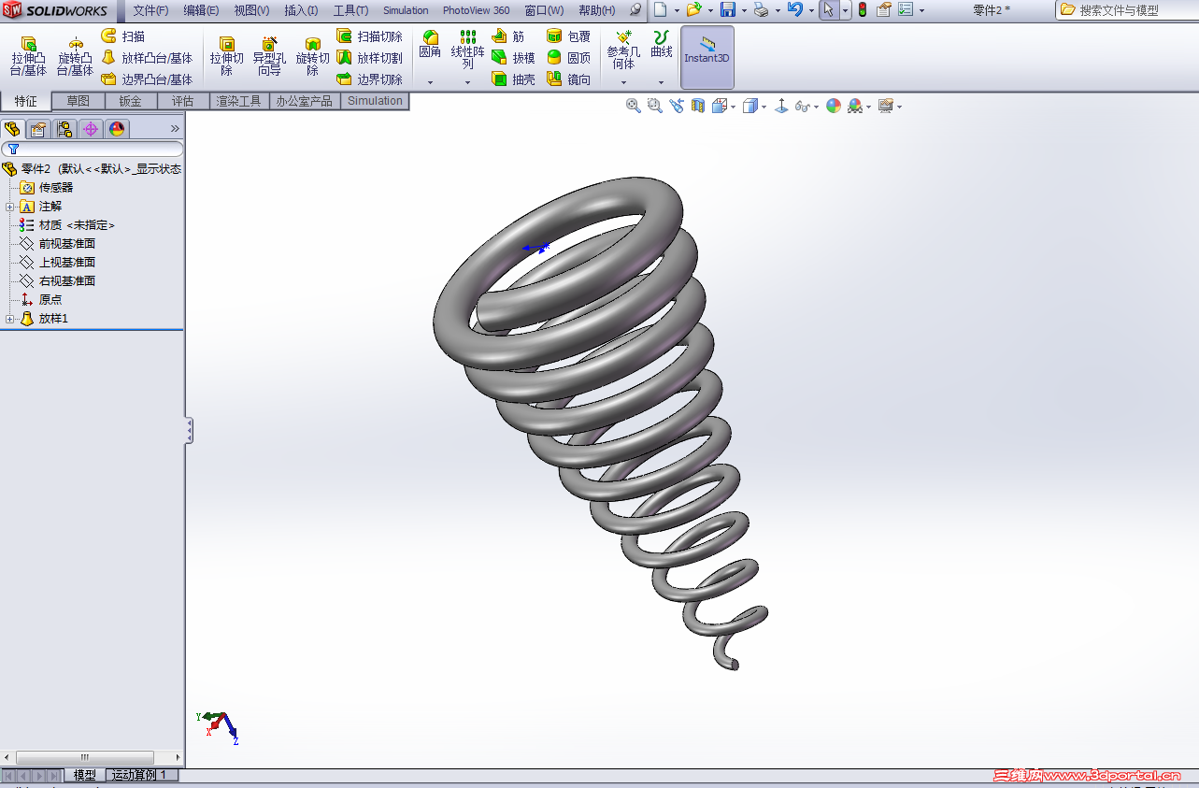The image size is (1199, 788).
Task: Choose the 放样切割 lofted cut tool
Action: click(x=369, y=58)
